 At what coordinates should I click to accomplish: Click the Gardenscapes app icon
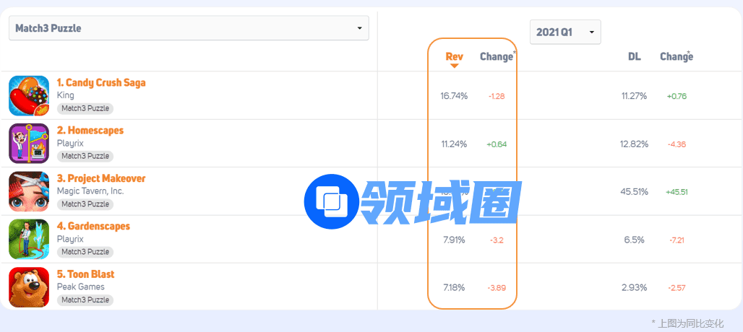pos(29,239)
